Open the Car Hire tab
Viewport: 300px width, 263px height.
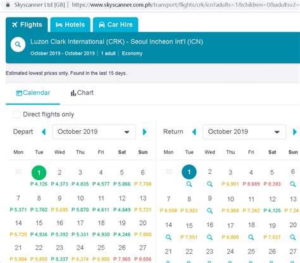click(116, 25)
